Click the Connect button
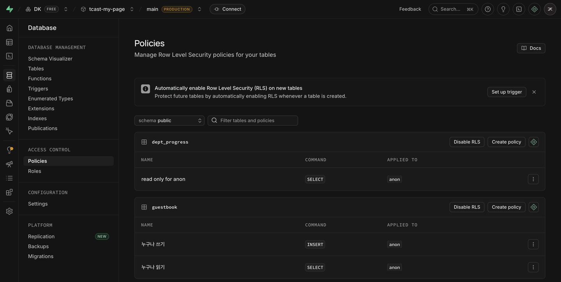This screenshot has width=561, height=282. pos(228,9)
